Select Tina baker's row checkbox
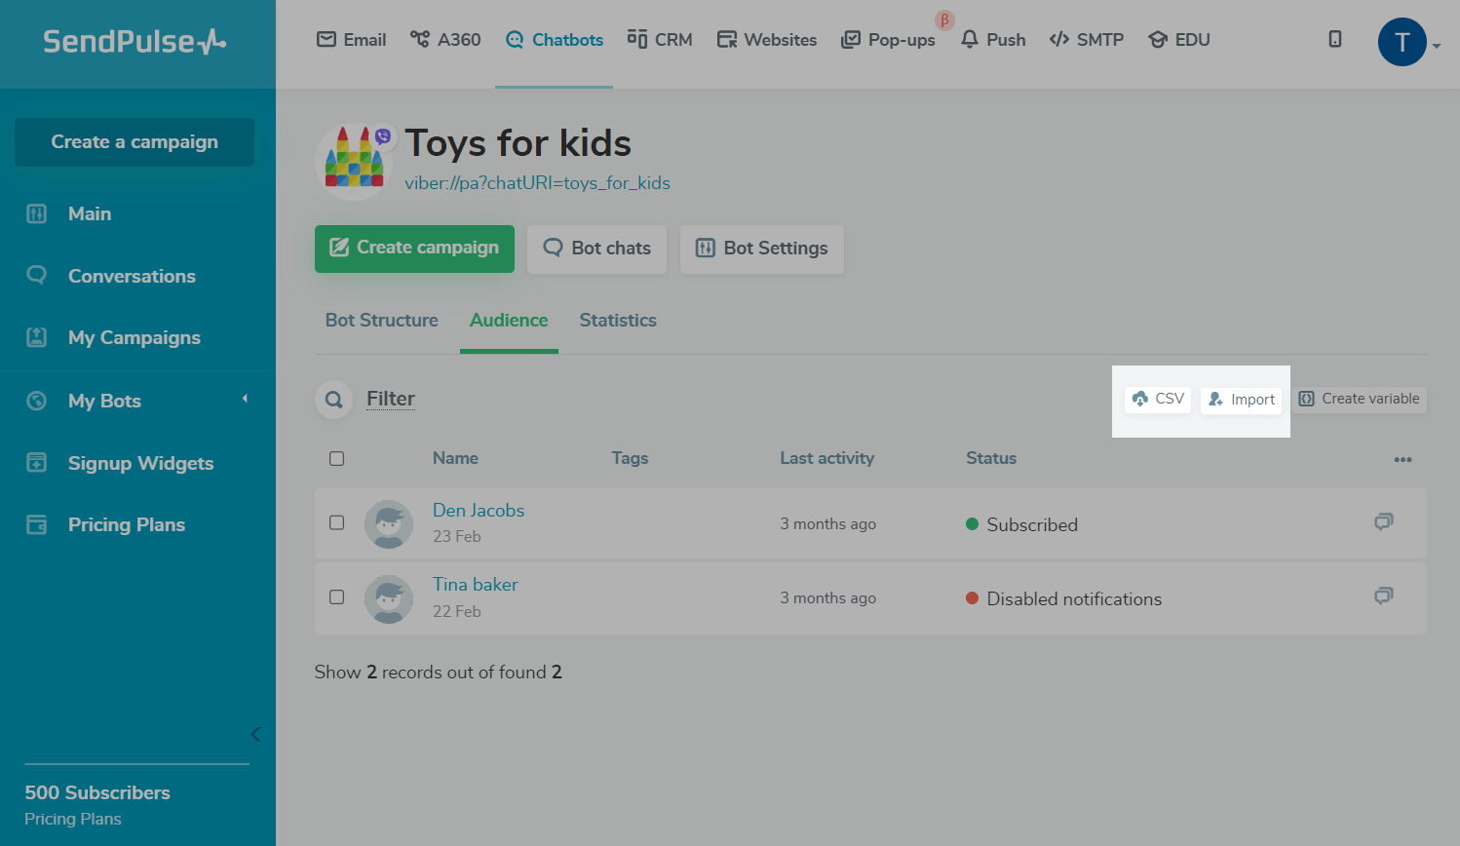 pyautogui.click(x=337, y=596)
